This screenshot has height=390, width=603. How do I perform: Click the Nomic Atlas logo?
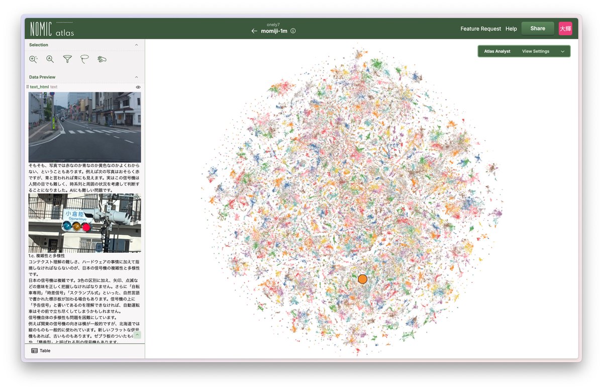[x=52, y=29]
